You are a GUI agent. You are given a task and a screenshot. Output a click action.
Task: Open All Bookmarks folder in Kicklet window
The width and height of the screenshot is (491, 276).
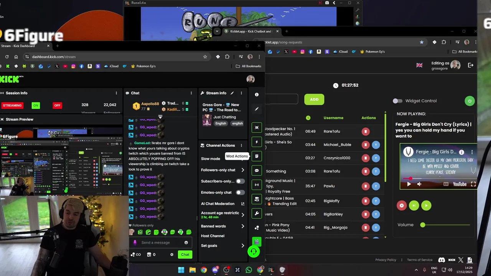click(465, 52)
